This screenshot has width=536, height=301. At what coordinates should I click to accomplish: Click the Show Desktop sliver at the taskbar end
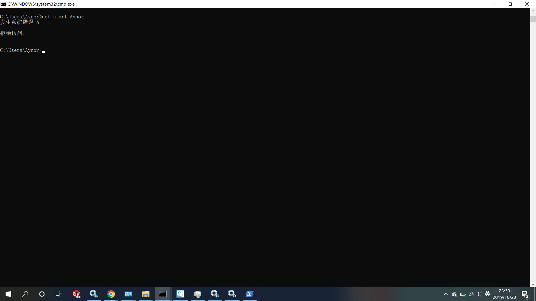click(x=535, y=294)
